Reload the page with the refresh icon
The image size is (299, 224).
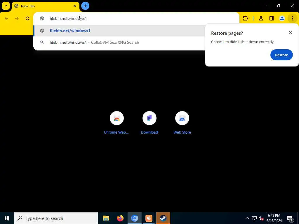tap(27, 18)
